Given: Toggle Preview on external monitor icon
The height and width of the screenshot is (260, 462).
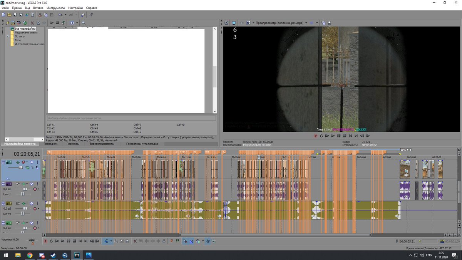Looking at the screenshot, I should click(x=234, y=23).
